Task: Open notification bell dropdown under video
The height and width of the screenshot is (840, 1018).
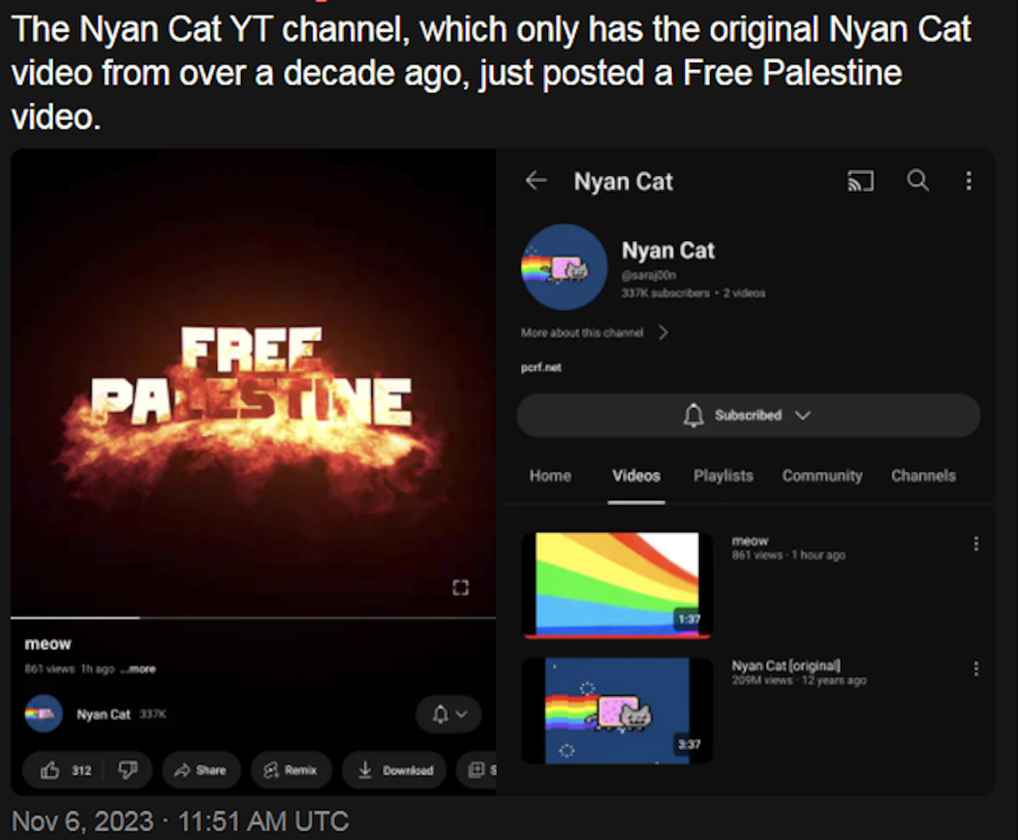Action: (448, 714)
